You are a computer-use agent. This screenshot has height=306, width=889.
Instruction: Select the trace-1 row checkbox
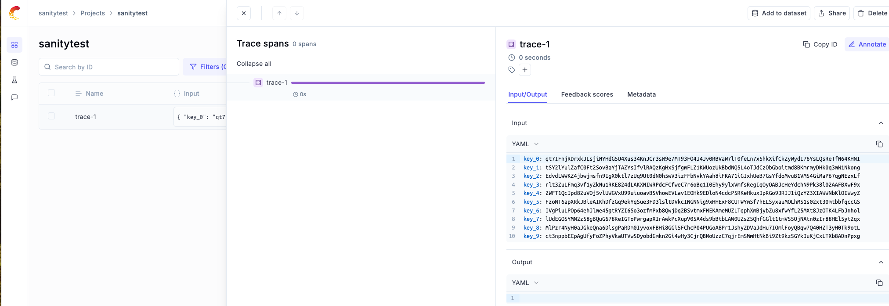[51, 116]
